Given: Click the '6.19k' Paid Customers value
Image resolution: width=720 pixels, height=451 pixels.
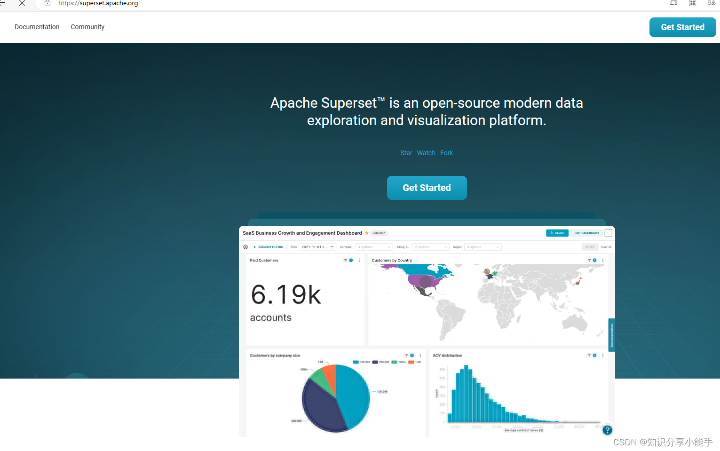Looking at the screenshot, I should (x=286, y=295).
